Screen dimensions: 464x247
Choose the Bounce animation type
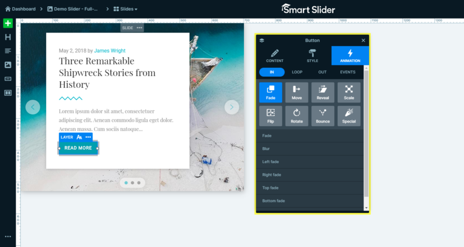pyautogui.click(x=323, y=116)
